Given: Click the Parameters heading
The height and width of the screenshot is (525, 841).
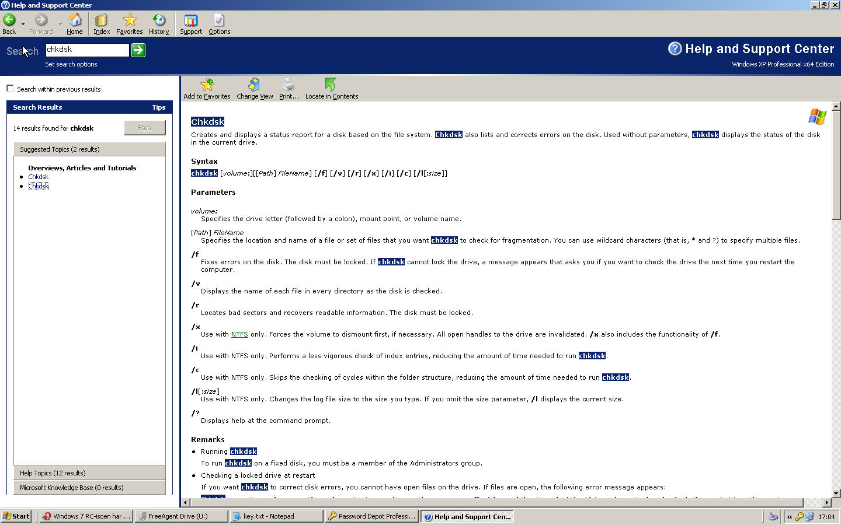Looking at the screenshot, I should pos(213,192).
